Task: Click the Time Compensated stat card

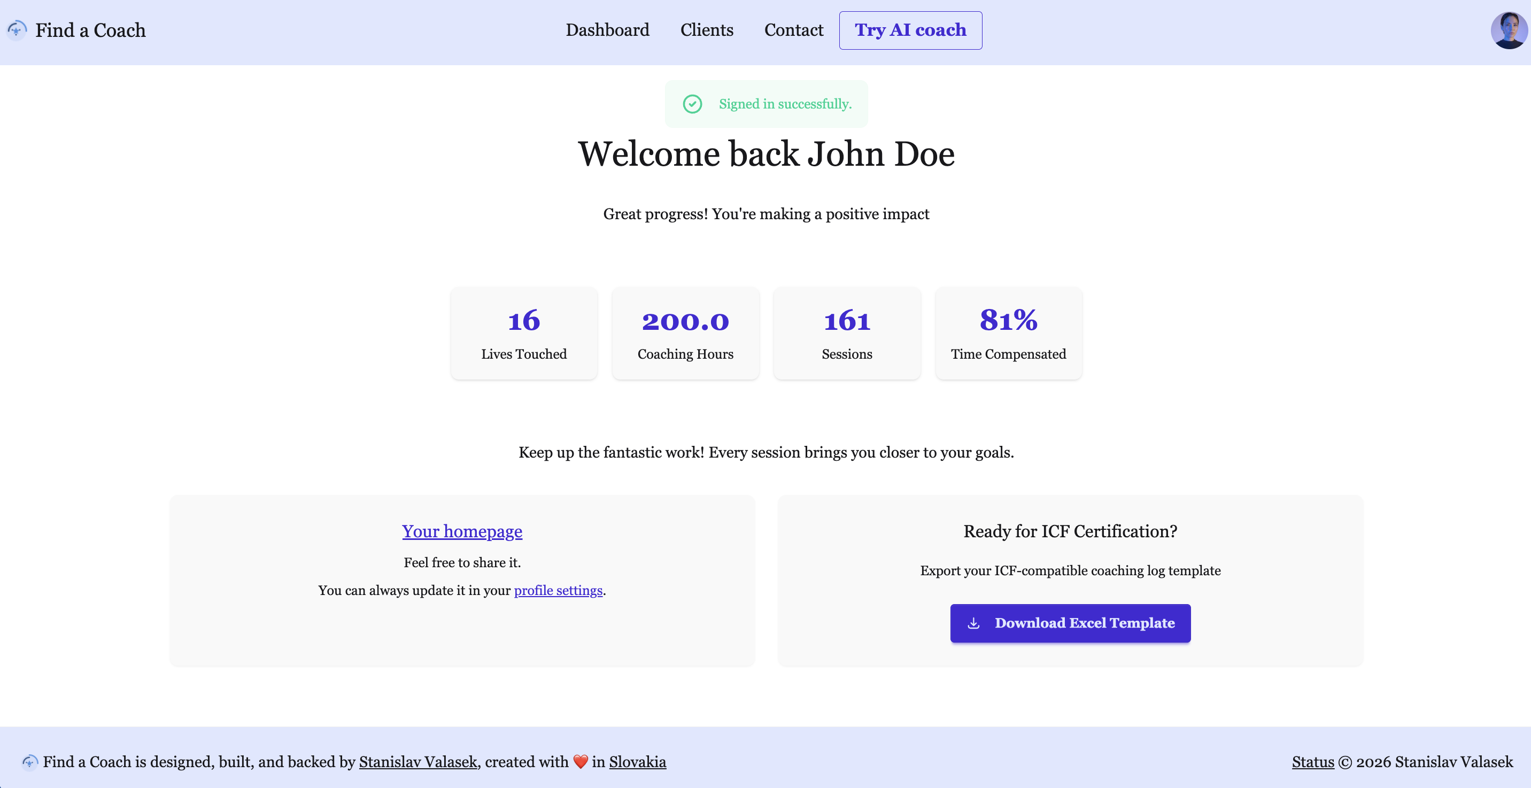Action: [1008, 334]
